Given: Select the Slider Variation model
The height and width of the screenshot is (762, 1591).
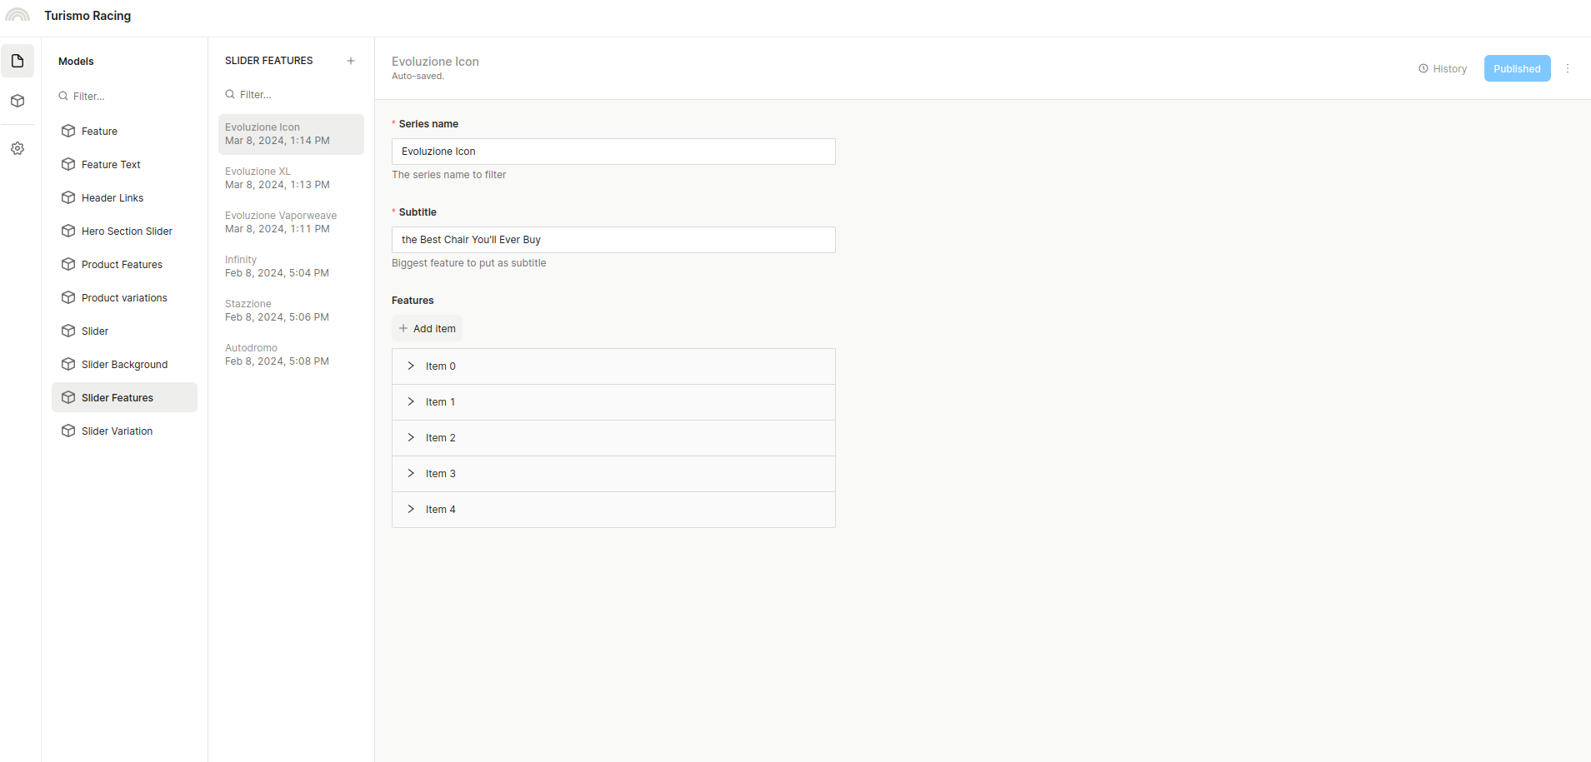Looking at the screenshot, I should (x=117, y=431).
